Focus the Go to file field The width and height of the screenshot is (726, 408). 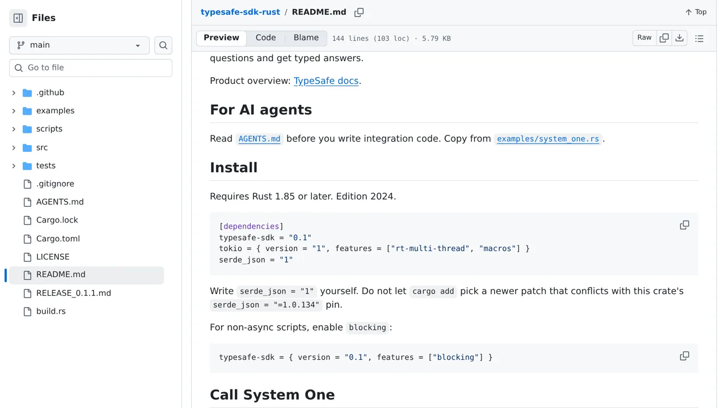coord(91,68)
